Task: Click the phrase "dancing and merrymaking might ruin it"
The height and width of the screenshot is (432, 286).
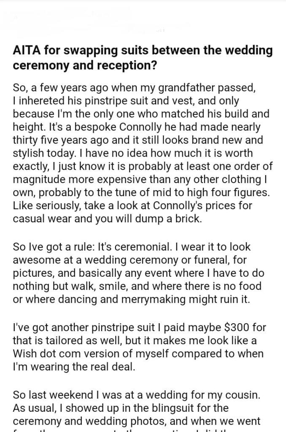Action: (143, 298)
